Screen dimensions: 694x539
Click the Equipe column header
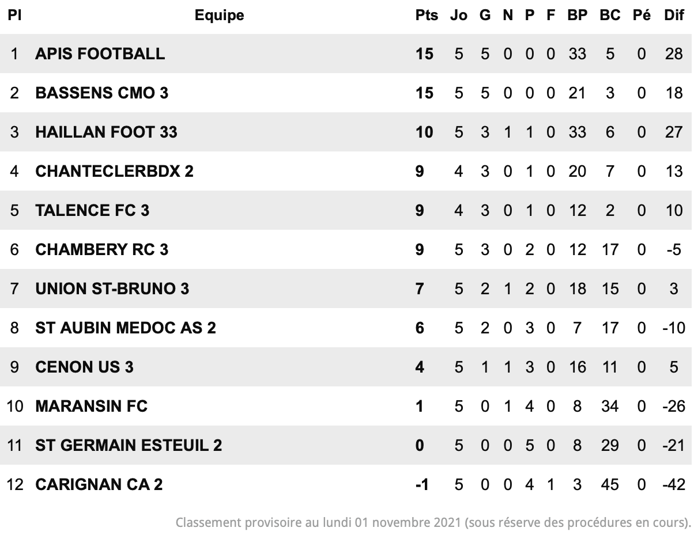pos(219,16)
